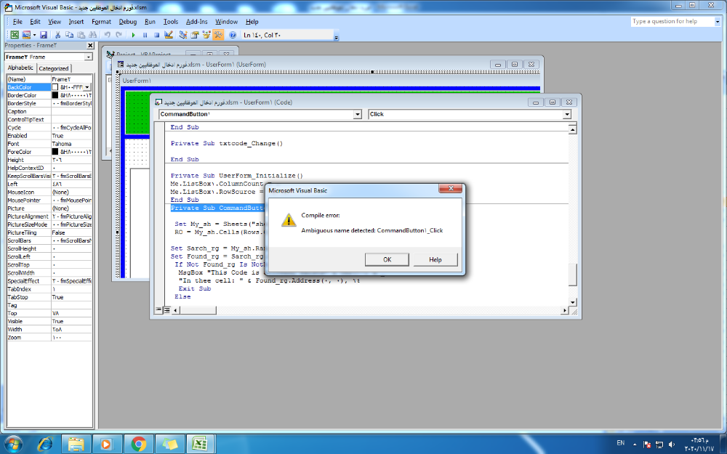Click the code window vertical scrollbar thumb
The width and height of the screenshot is (727, 454).
[x=573, y=275]
